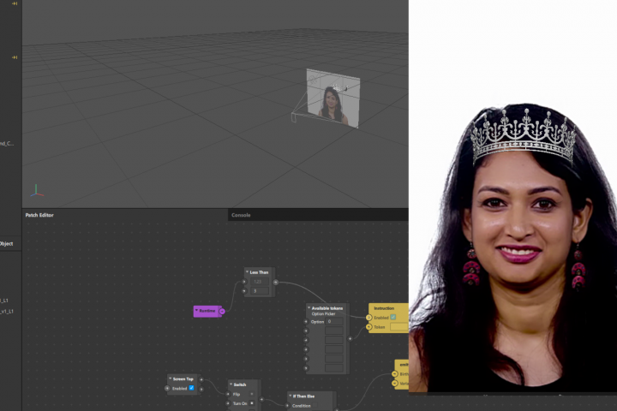Click the Less Than patch output port
Image resolution: width=617 pixels, height=411 pixels.
pos(275,282)
